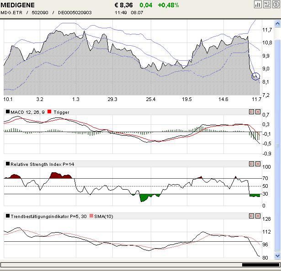Open settings for the MACD indicator panel

pos(251,112)
